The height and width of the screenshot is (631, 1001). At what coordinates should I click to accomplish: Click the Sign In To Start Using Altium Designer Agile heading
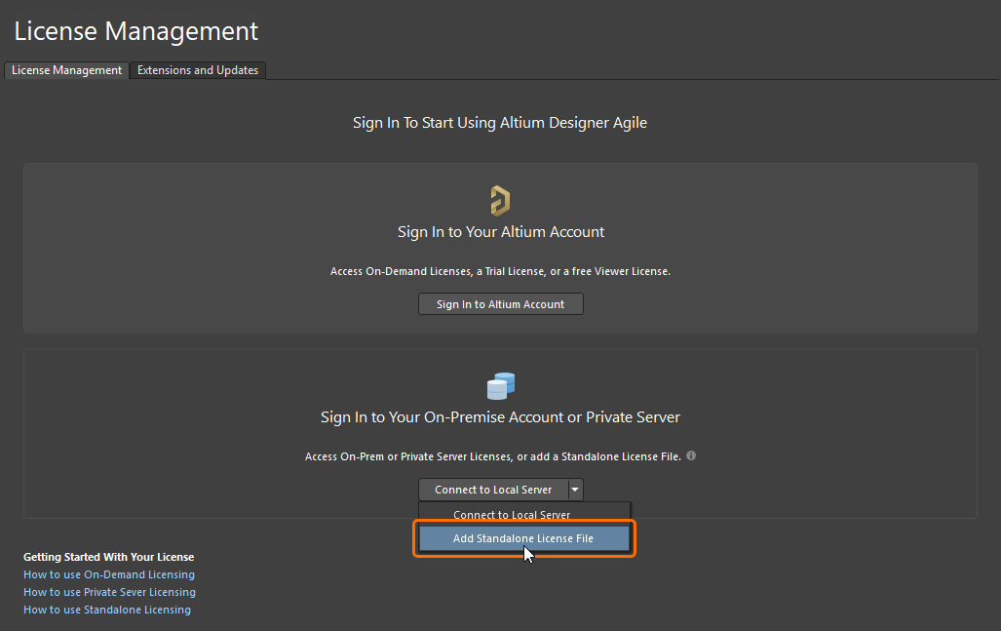click(500, 123)
